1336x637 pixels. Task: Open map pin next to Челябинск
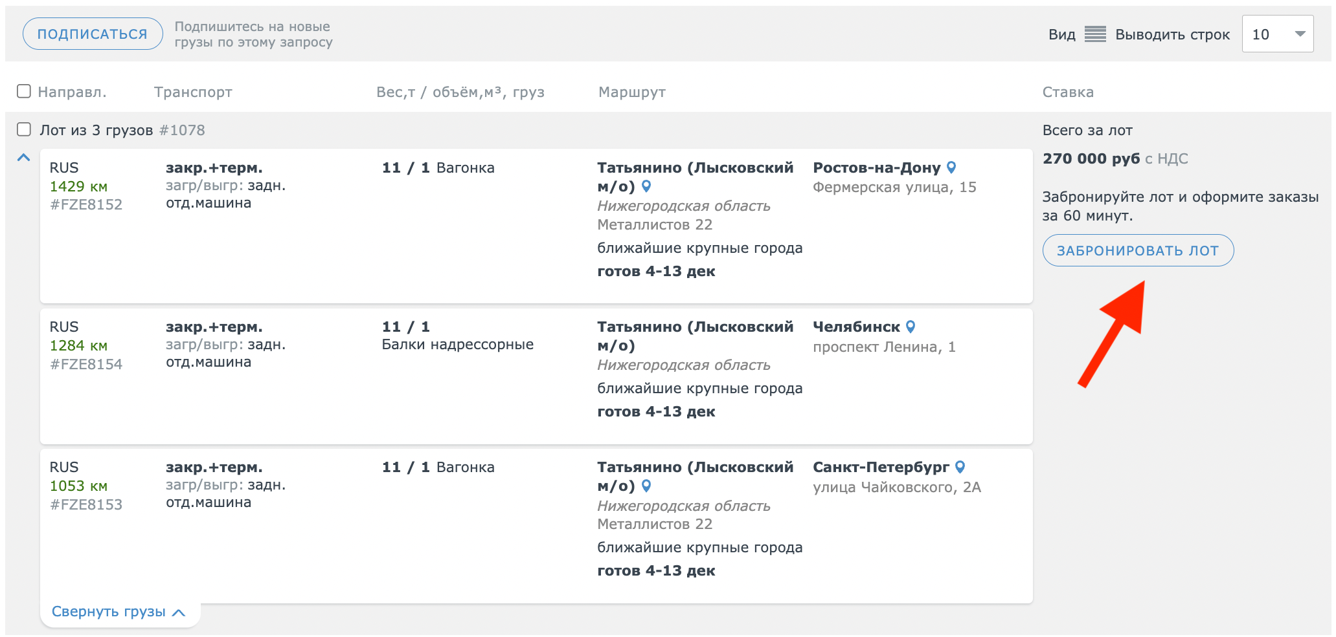click(x=911, y=327)
